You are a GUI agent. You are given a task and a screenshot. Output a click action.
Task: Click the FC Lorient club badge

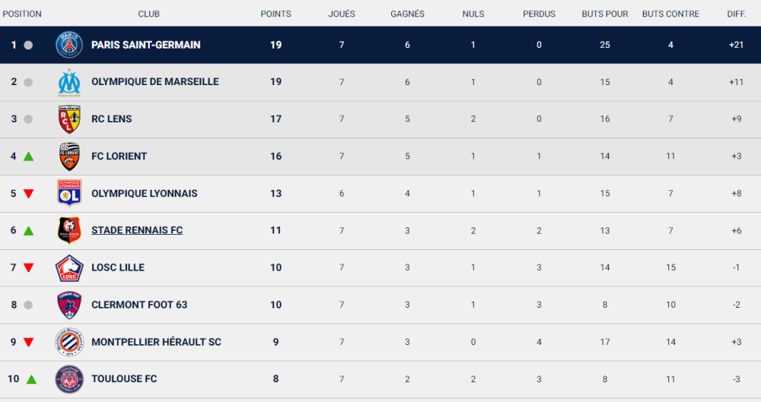click(x=69, y=156)
